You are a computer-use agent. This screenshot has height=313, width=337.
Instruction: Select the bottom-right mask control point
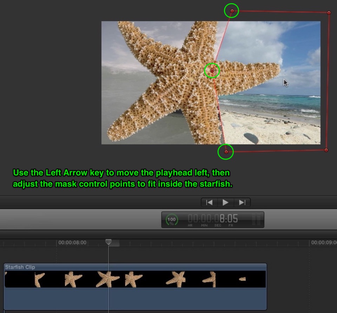coord(326,150)
